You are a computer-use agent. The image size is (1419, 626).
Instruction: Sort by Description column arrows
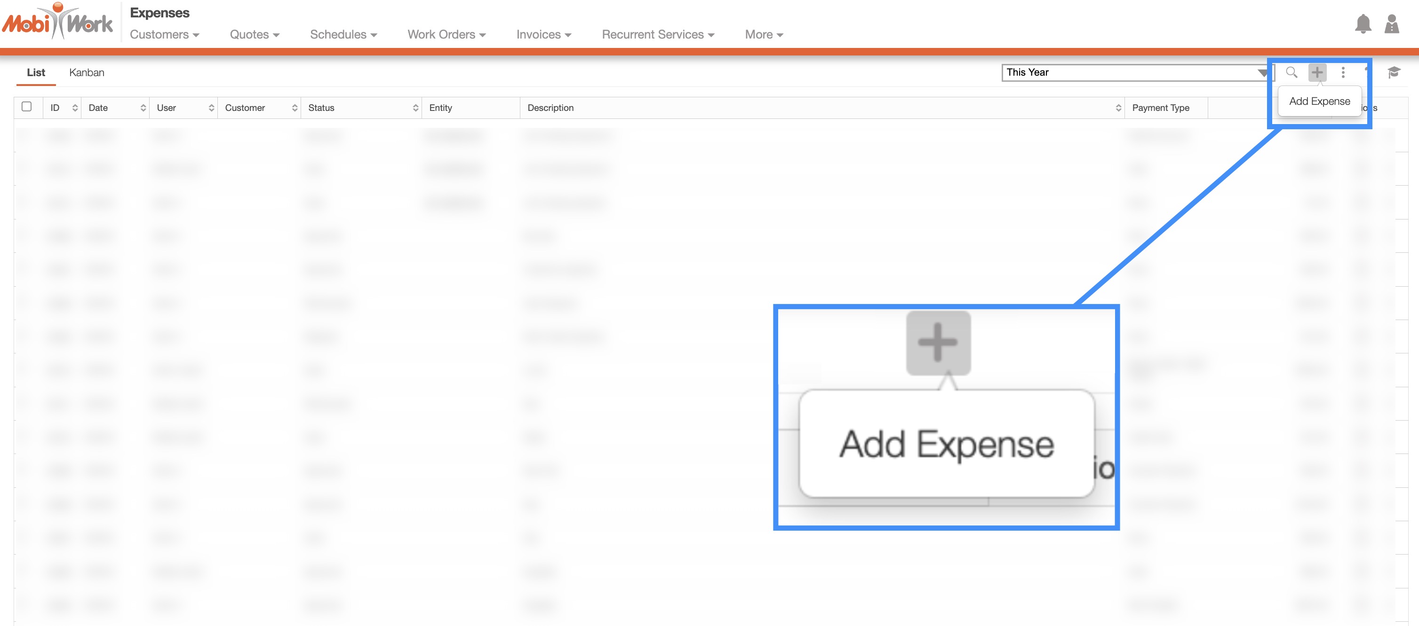[x=1118, y=108]
